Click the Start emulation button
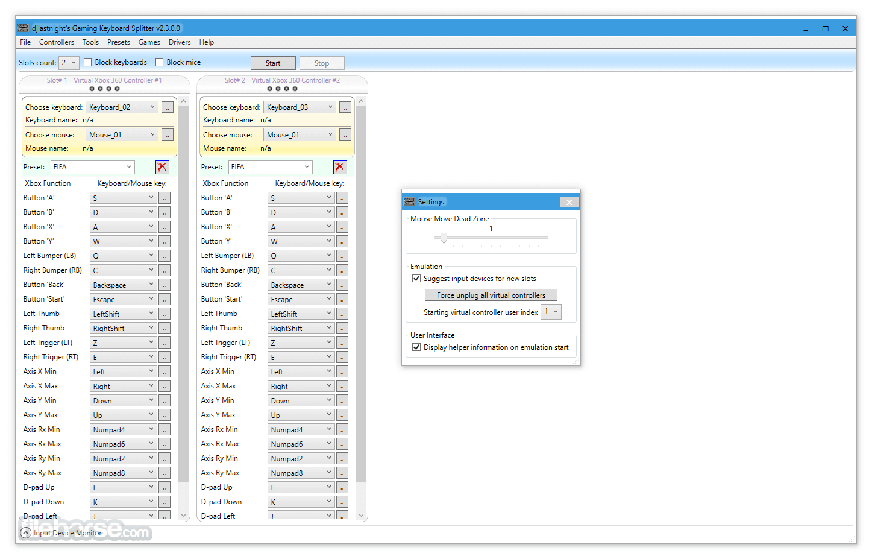872x559 pixels. [x=273, y=63]
